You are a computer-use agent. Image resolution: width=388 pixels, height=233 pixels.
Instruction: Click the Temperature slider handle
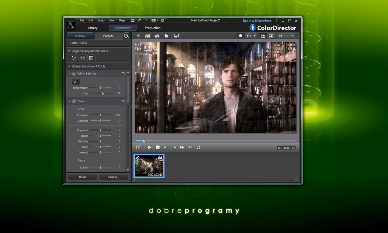pos(101,88)
